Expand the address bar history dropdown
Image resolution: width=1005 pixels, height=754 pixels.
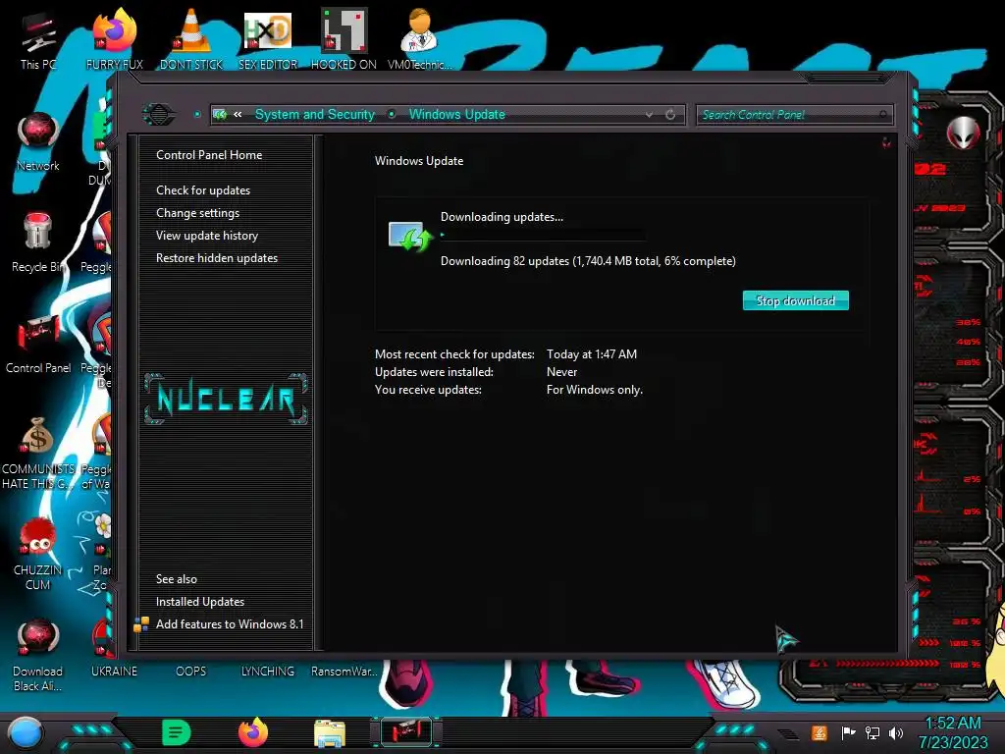(650, 114)
